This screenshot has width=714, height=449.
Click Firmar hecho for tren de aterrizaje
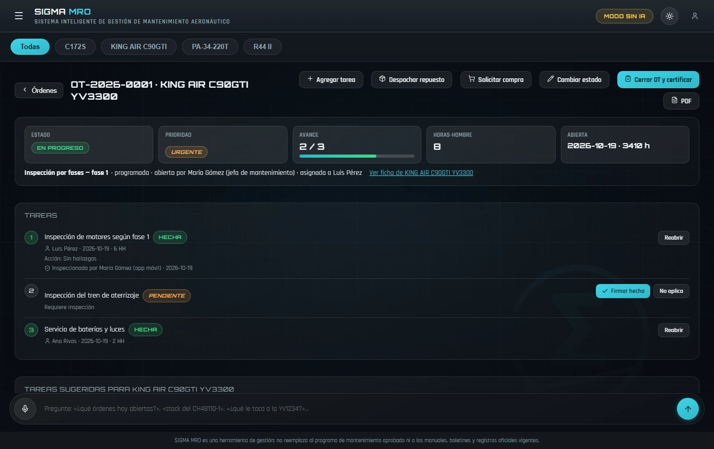623,291
